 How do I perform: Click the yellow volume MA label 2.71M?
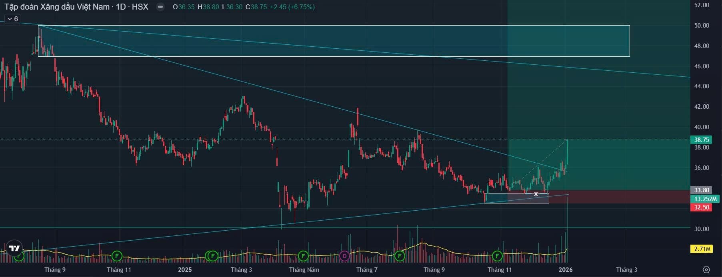point(702,249)
